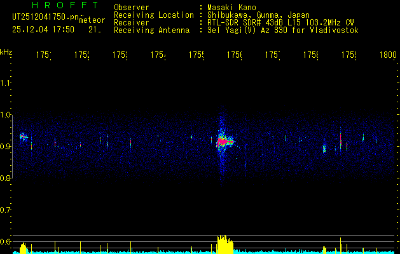Click the 0.9 frequency axis label
Screen dimensions: 400x254
tap(5, 147)
